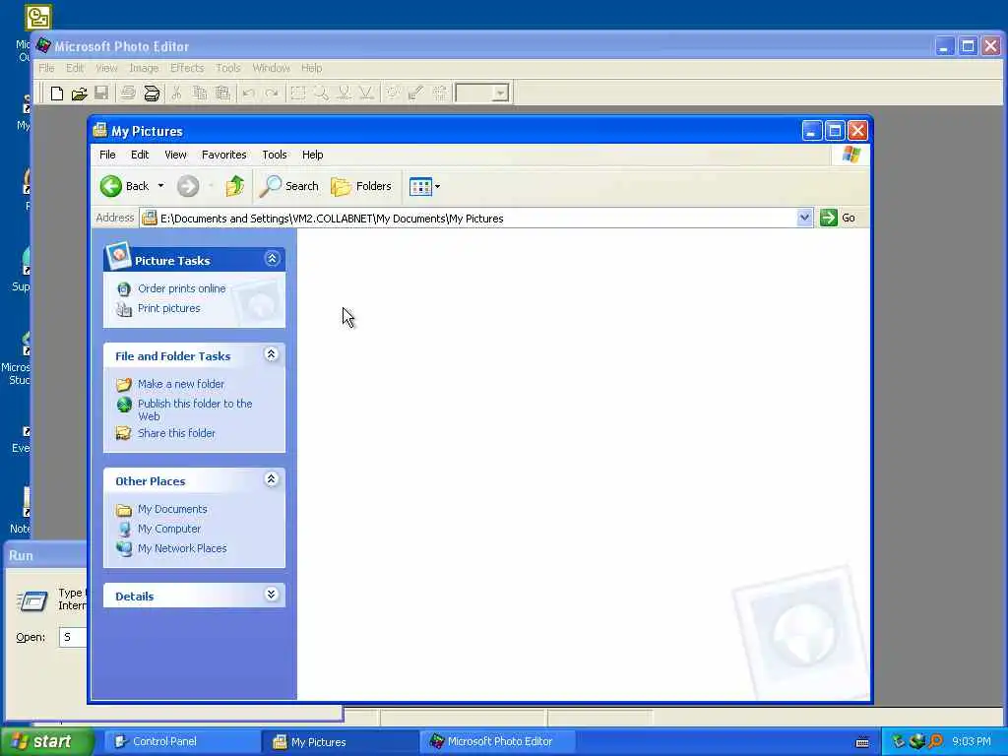Click New document icon in Photo Editor
Screen dimensions: 1008x756
[56, 94]
